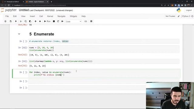Click the list(starmap(lambda...)) code cell
194x109 pixels.
click(x=104, y=61)
